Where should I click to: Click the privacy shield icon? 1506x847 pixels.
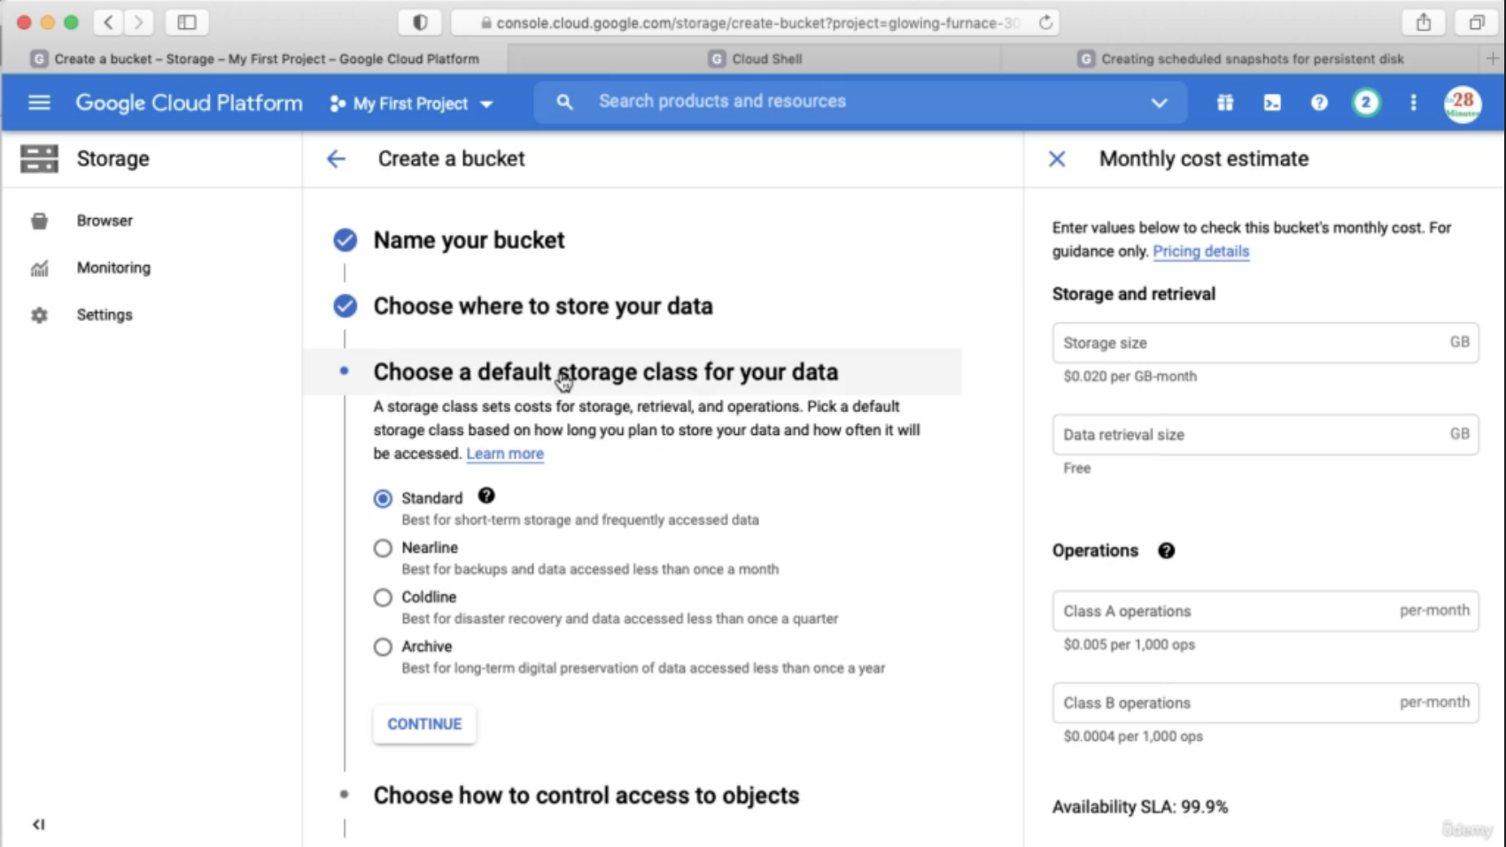point(420,22)
